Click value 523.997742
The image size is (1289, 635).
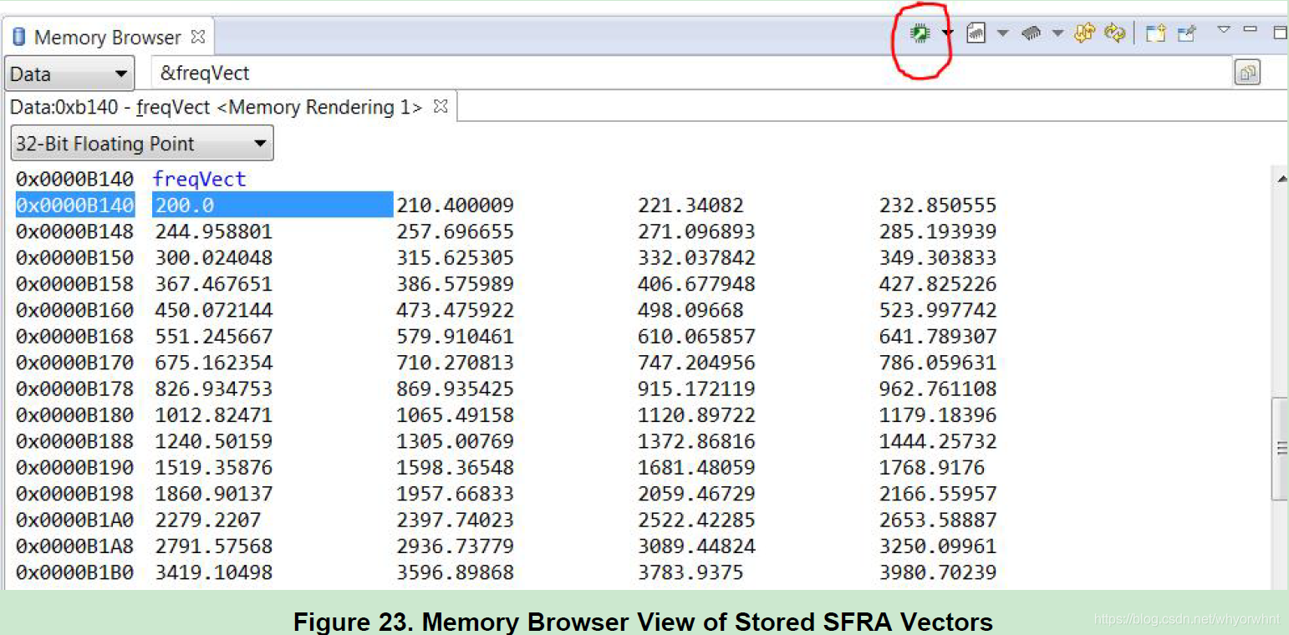click(x=938, y=310)
